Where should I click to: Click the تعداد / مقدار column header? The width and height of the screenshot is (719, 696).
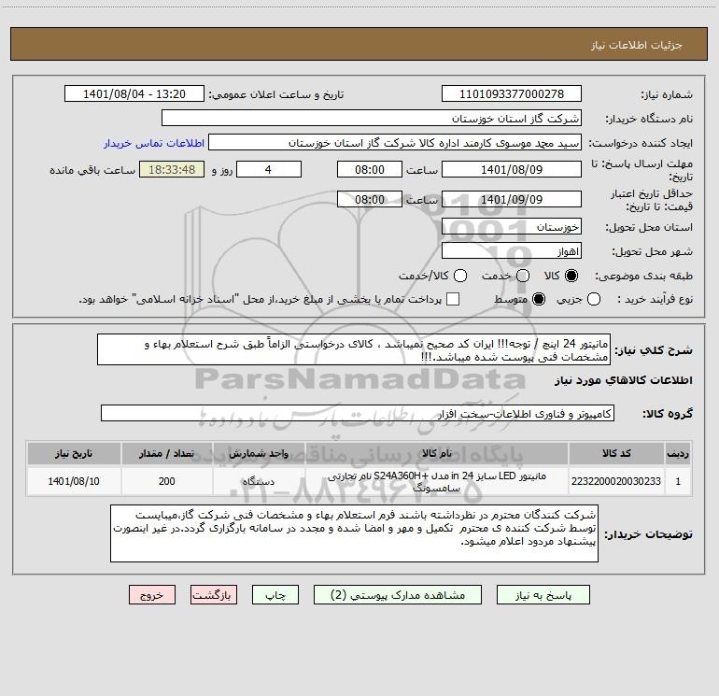167,453
